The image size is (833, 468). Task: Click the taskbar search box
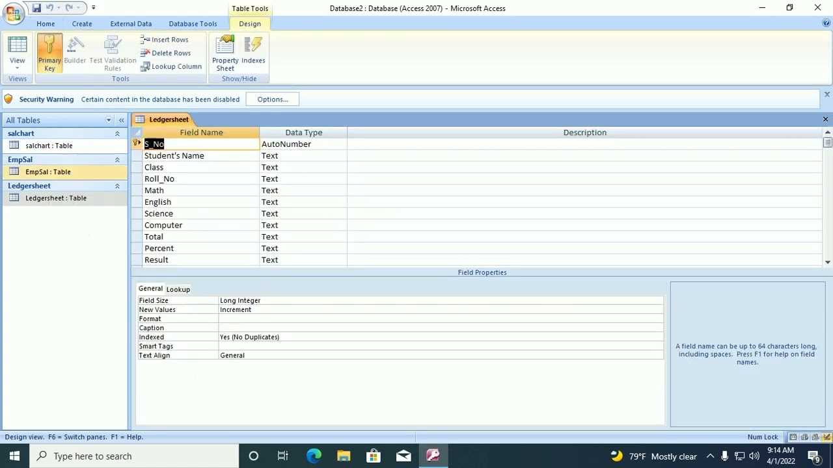tap(134, 456)
